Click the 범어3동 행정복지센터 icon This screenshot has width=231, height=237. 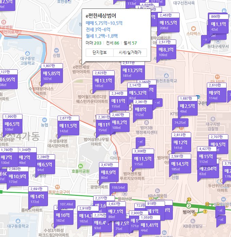(146, 123)
